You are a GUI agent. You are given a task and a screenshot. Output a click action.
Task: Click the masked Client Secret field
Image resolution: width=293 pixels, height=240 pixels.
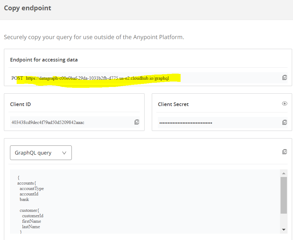tap(219, 122)
